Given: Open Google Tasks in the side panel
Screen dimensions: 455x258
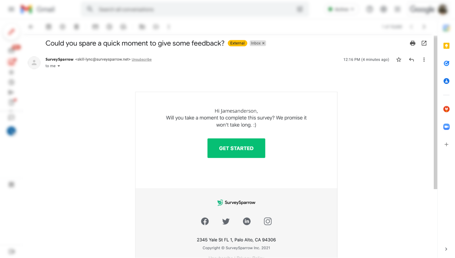Looking at the screenshot, I should [x=446, y=63].
